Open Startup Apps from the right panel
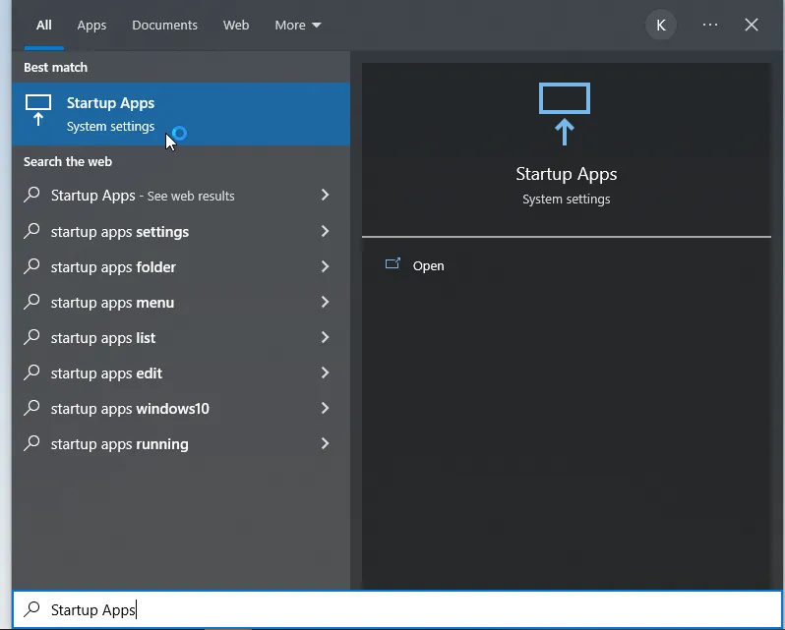 (429, 266)
